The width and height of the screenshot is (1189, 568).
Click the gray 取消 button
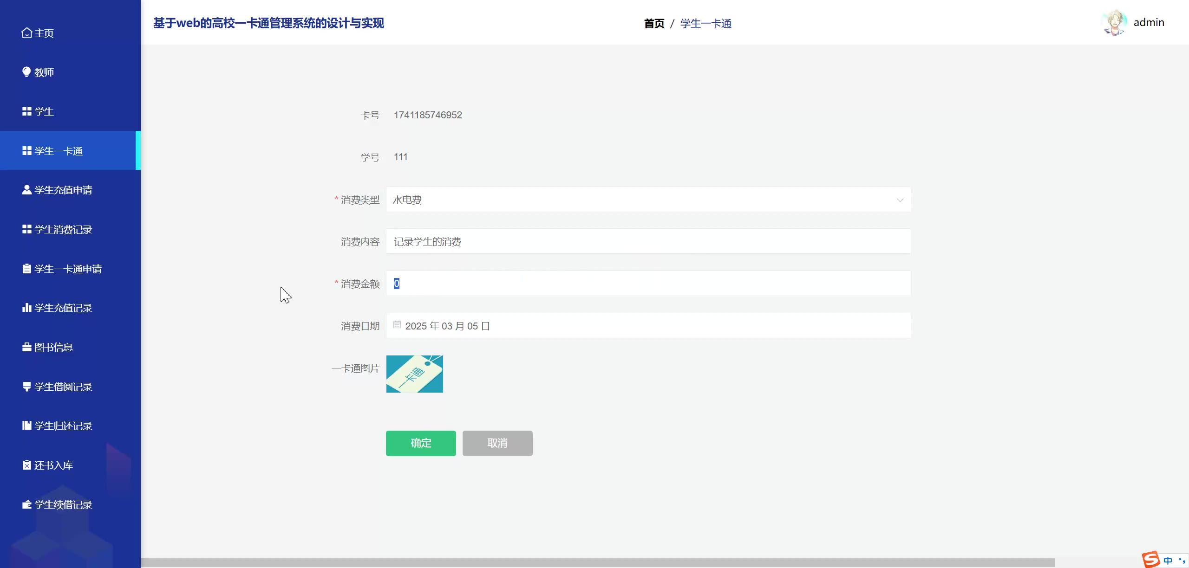pos(497,443)
